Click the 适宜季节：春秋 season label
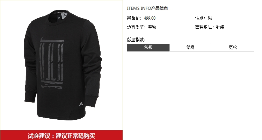The height and width of the screenshot is (140, 262). (142, 27)
